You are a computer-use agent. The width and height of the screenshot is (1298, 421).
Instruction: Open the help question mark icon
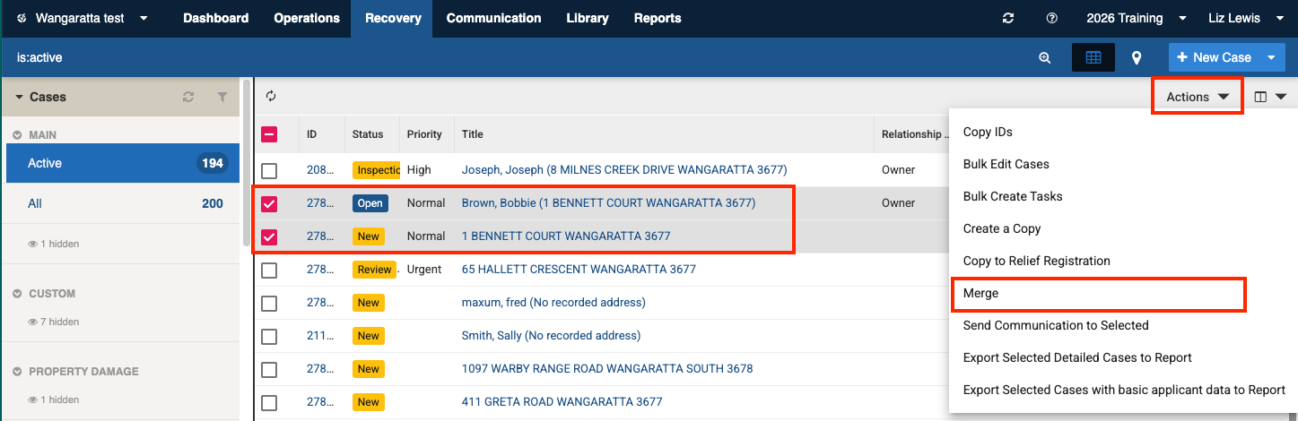1051,19
